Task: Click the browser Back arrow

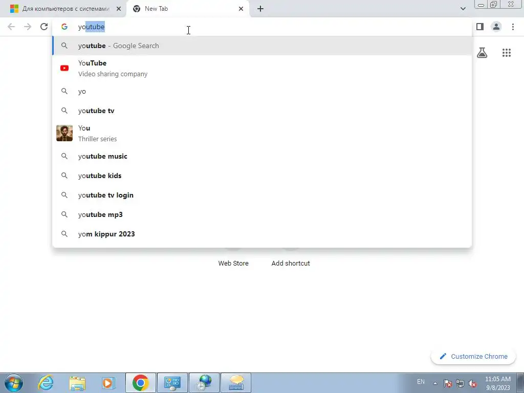Action: coord(11,27)
